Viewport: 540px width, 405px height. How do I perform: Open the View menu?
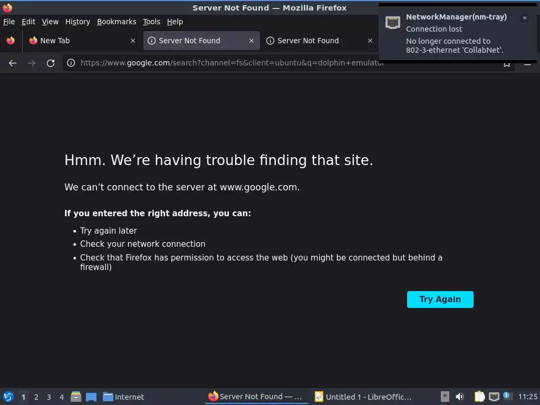pyautogui.click(x=50, y=22)
